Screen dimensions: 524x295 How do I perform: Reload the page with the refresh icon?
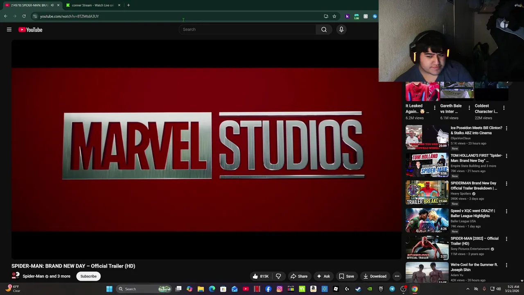[x=24, y=16]
